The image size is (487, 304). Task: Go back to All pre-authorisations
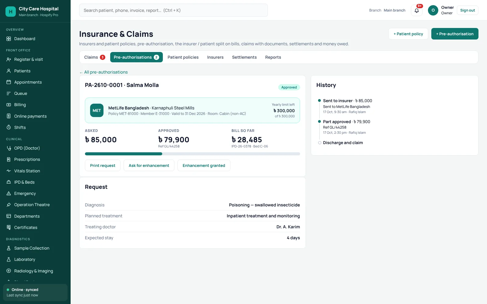(103, 72)
